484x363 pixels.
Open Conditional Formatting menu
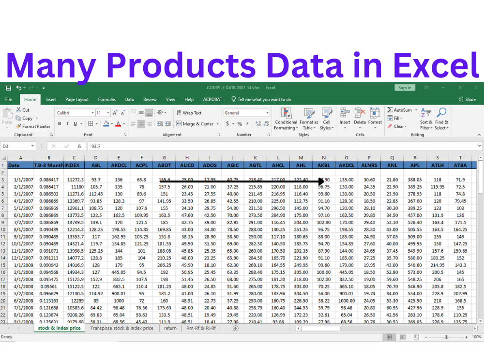click(x=286, y=119)
